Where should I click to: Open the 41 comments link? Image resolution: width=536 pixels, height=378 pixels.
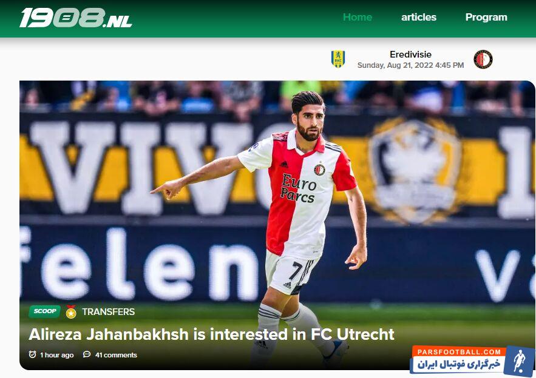(116, 355)
